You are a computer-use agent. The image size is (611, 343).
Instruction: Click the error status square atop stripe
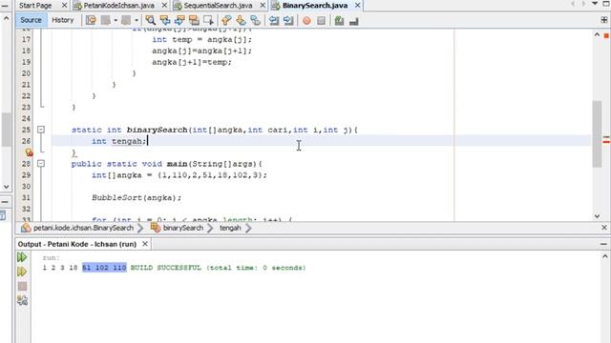[x=606, y=36]
